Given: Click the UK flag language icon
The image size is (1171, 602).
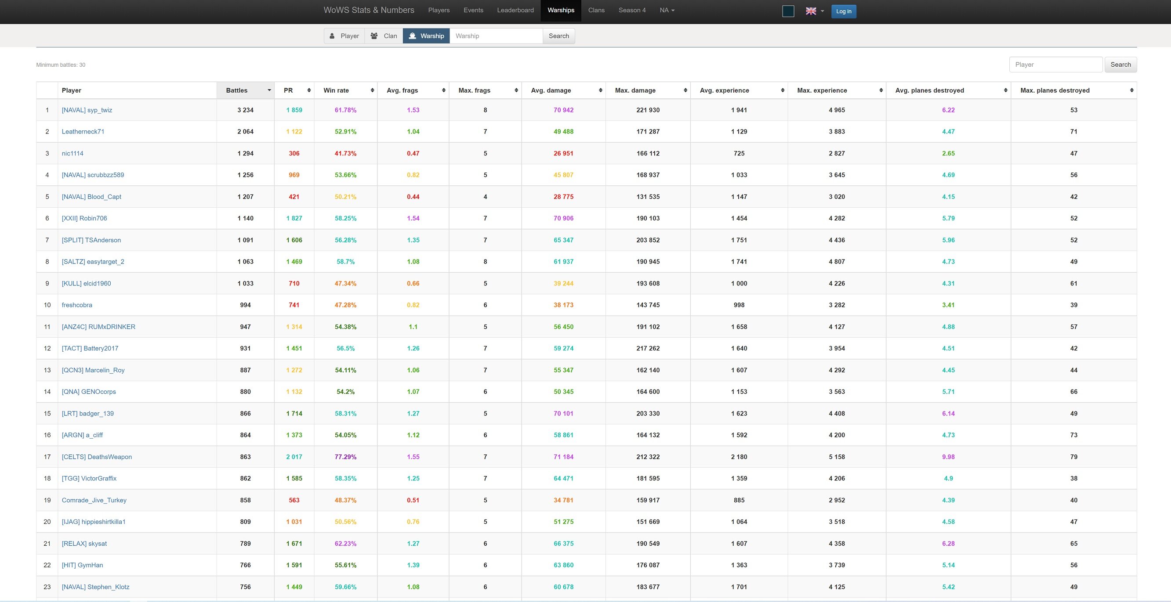Looking at the screenshot, I should click(811, 11).
